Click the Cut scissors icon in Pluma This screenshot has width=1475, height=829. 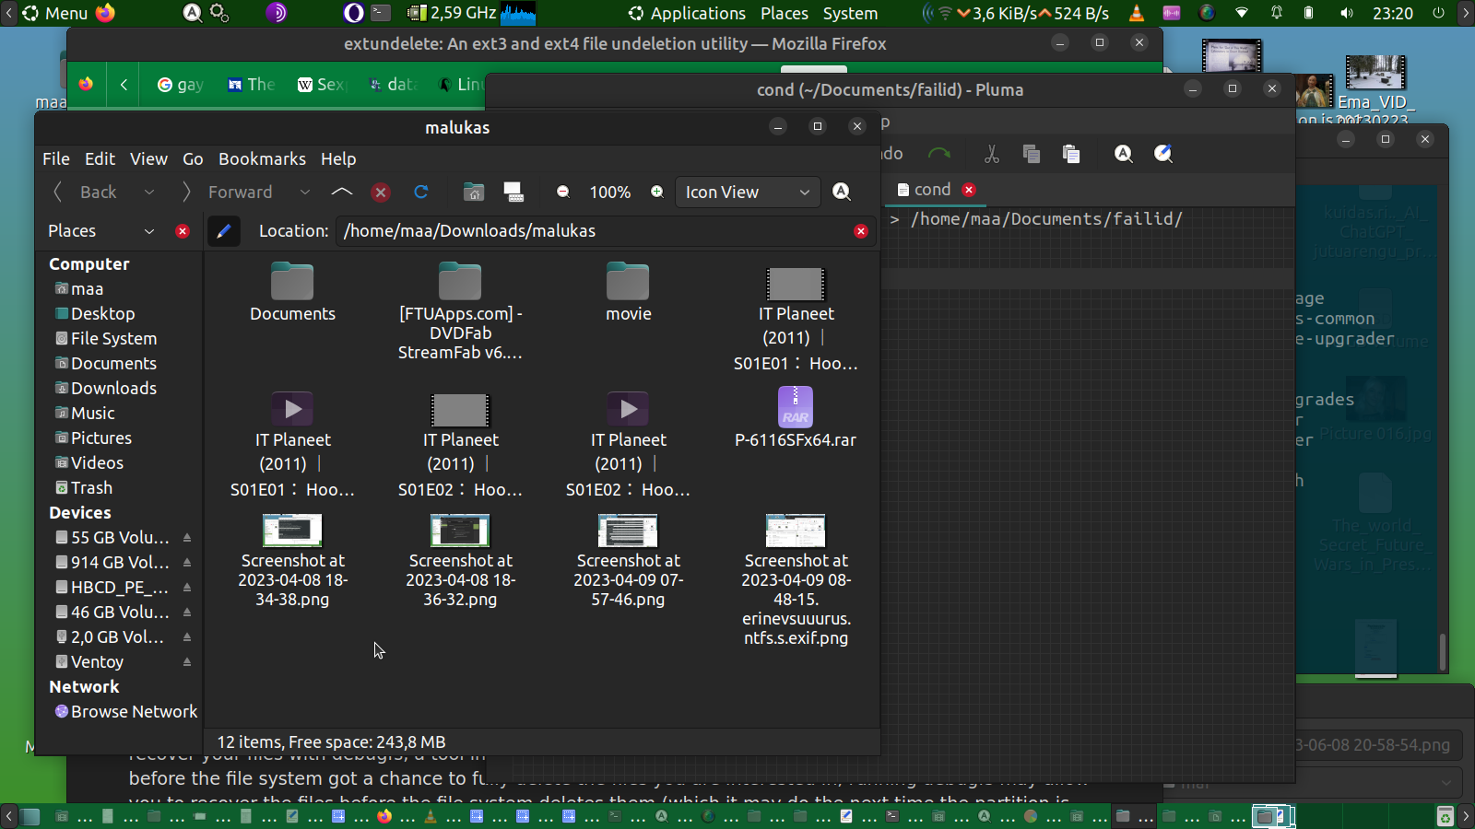click(992, 154)
